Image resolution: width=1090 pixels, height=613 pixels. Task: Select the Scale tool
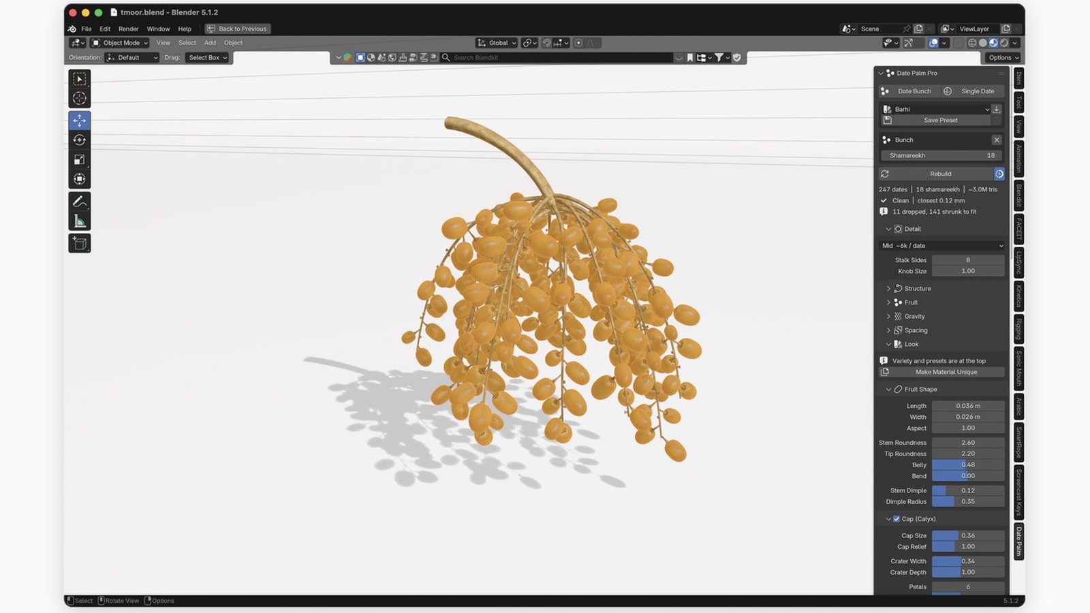click(80, 160)
